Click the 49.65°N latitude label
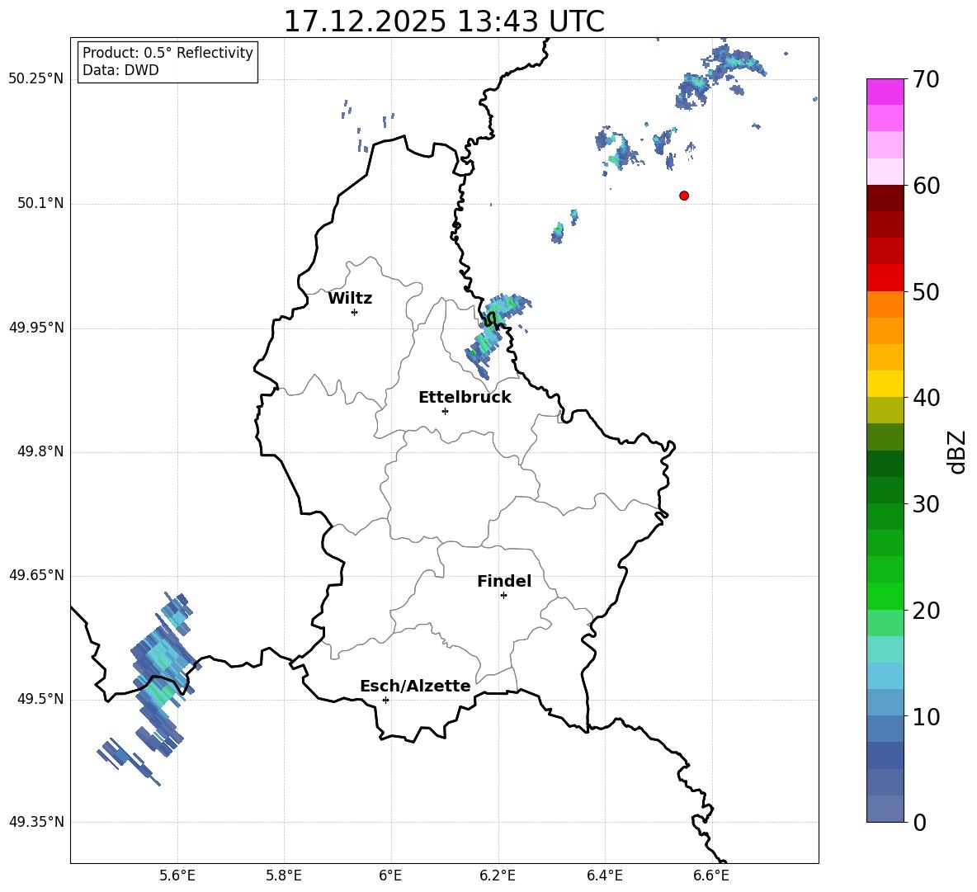 pyautogui.click(x=36, y=574)
